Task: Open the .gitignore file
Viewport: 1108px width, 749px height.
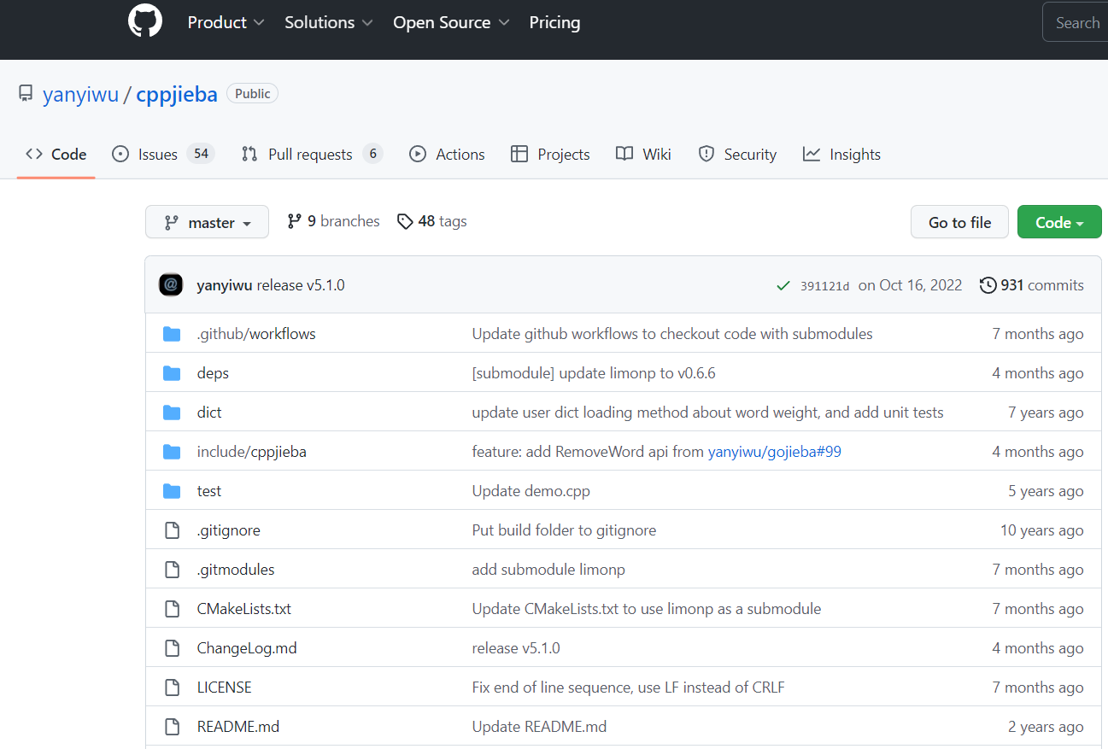Action: click(228, 530)
